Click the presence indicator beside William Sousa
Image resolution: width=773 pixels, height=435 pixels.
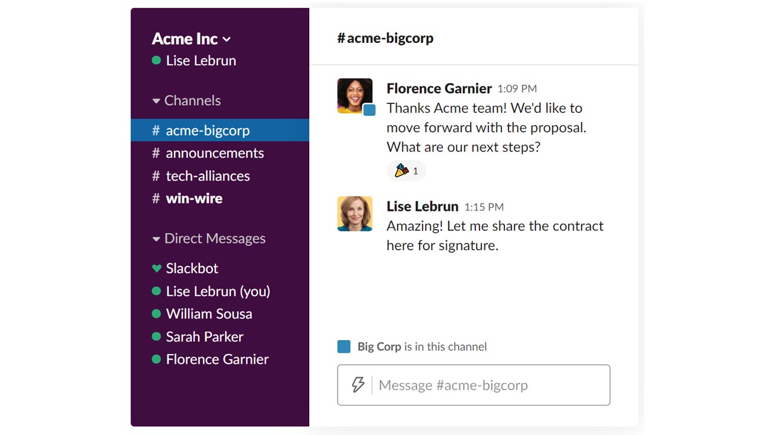pyautogui.click(x=156, y=314)
